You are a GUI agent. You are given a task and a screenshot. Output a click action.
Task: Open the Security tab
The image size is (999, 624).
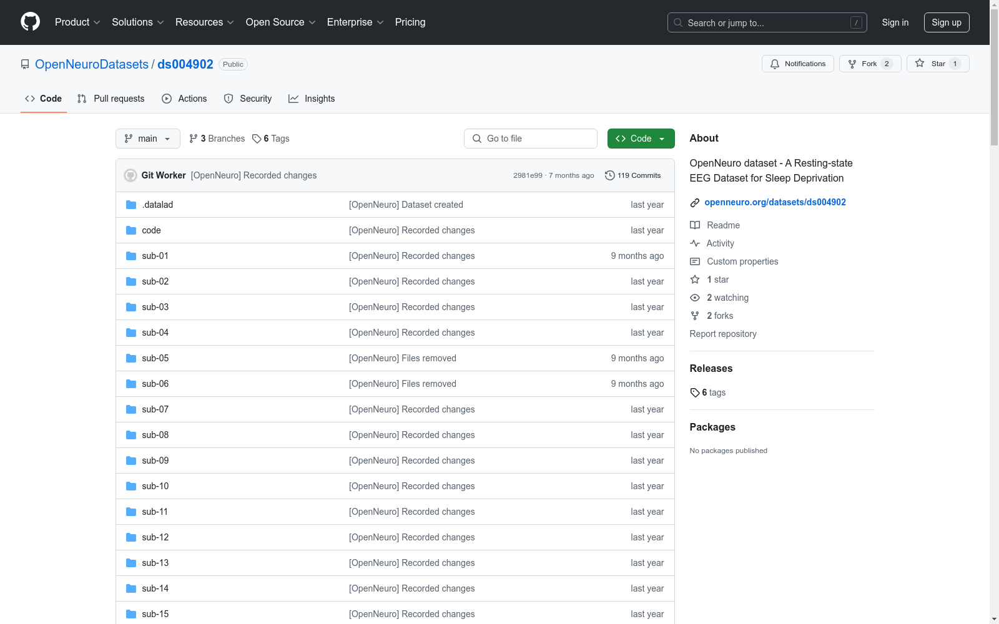(x=248, y=99)
